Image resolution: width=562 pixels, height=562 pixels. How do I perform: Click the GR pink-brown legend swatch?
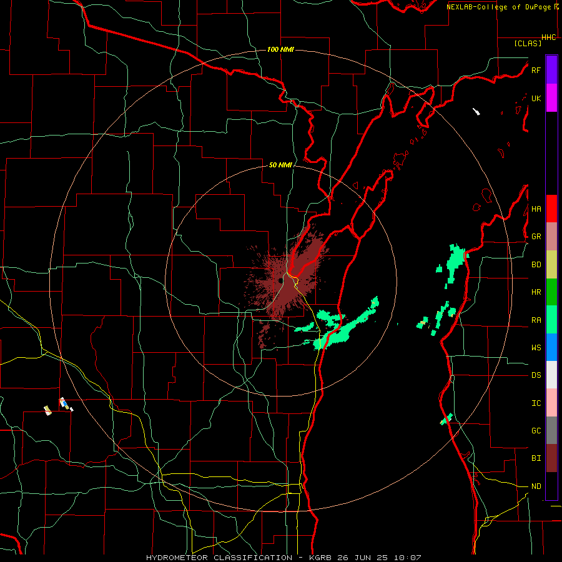551,237
